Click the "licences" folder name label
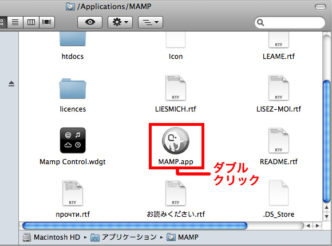Screen dimensions: 332x246 coord(73,109)
